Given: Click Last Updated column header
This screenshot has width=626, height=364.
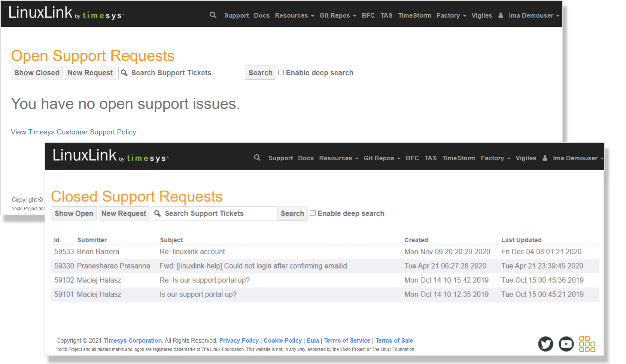Looking at the screenshot, I should click(x=521, y=240).
